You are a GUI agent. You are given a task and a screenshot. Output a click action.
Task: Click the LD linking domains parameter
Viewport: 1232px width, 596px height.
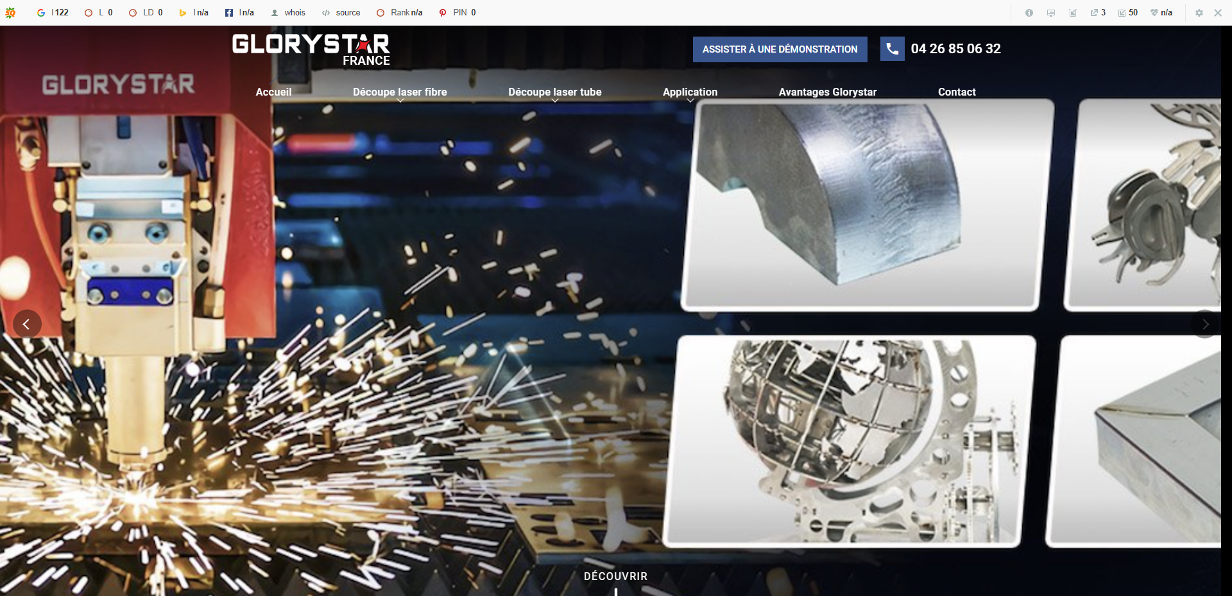(146, 12)
